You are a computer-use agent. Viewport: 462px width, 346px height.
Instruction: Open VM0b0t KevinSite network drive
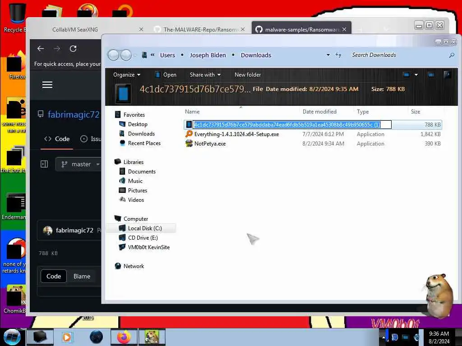pyautogui.click(x=149, y=247)
